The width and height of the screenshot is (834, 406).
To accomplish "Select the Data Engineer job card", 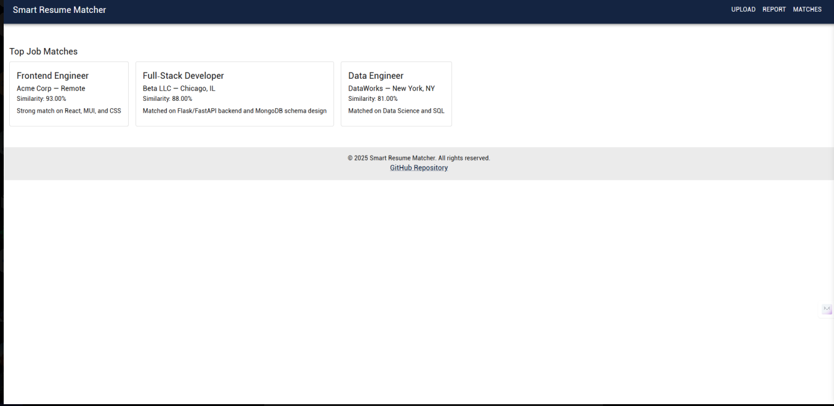I will (x=396, y=94).
